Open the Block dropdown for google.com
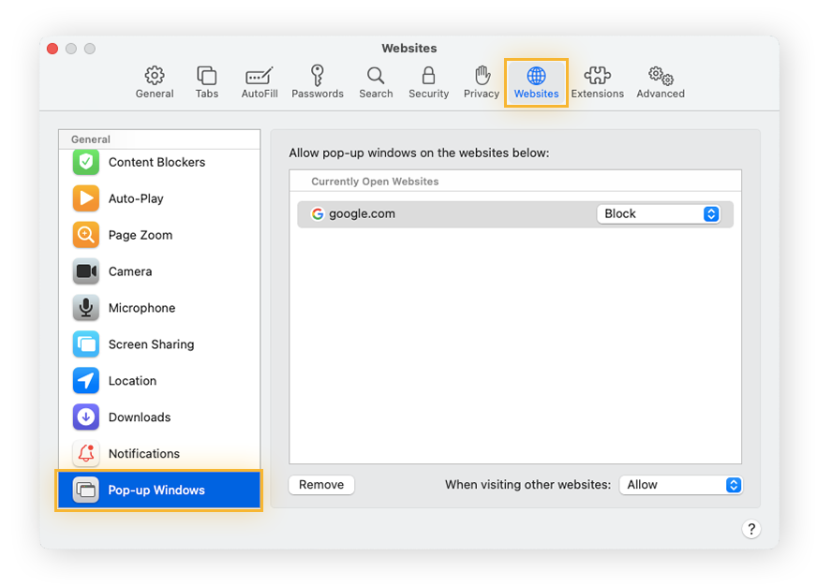 660,213
